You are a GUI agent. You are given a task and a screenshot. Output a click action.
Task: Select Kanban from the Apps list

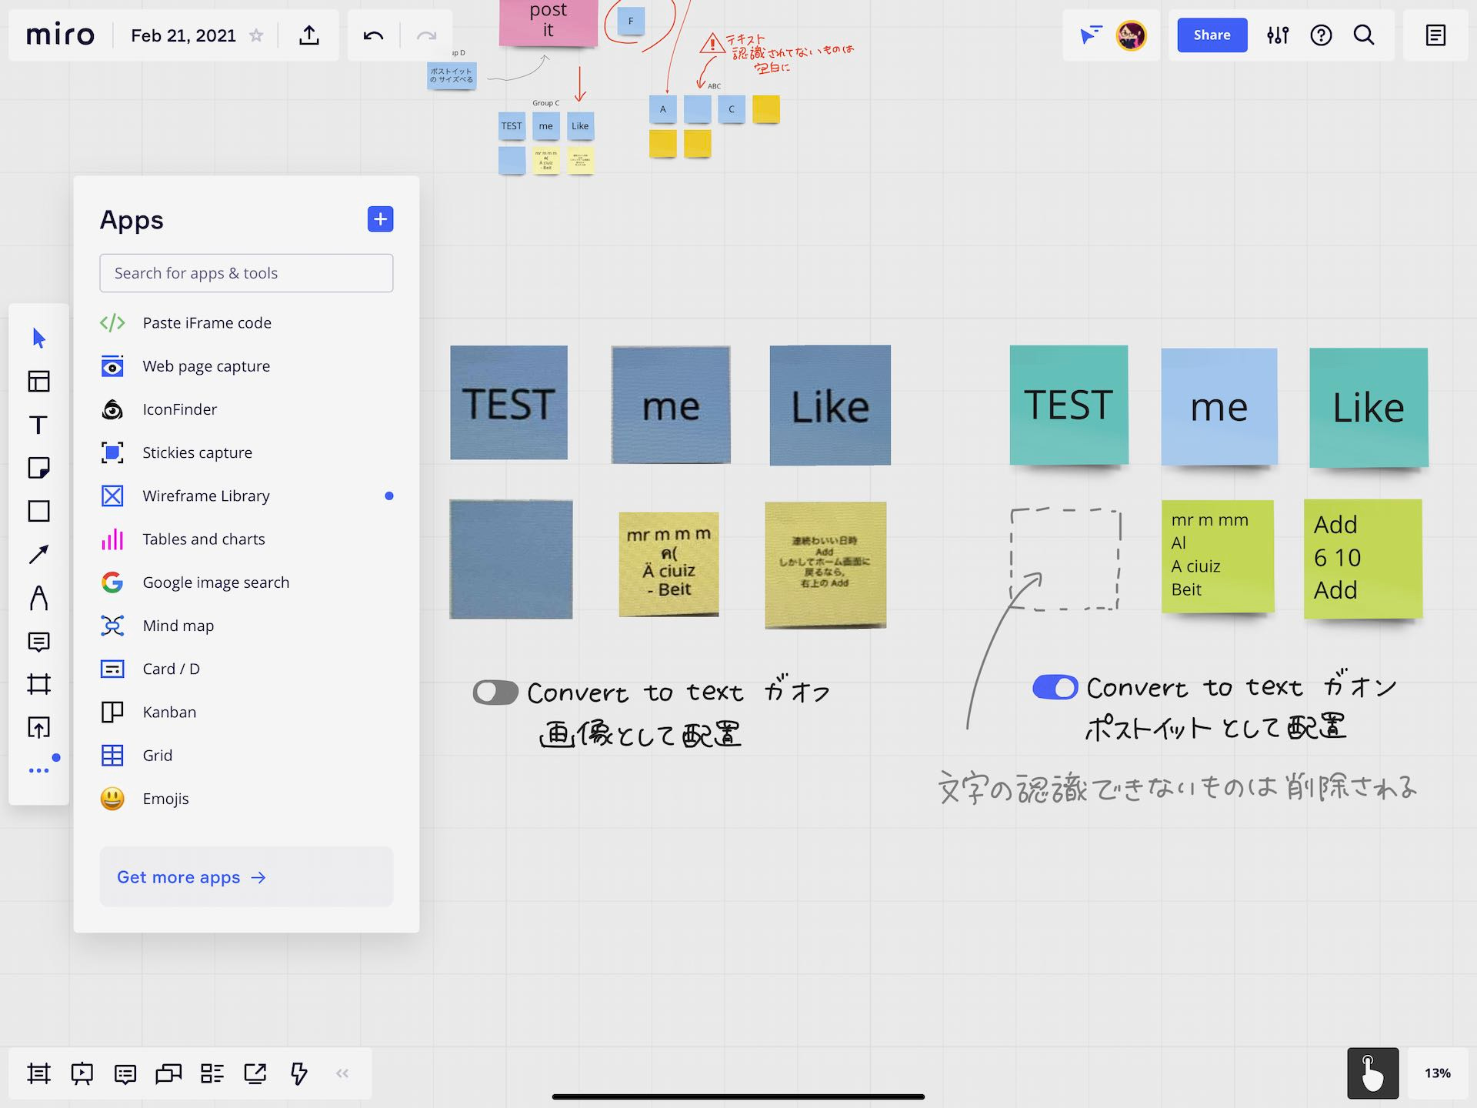169,712
